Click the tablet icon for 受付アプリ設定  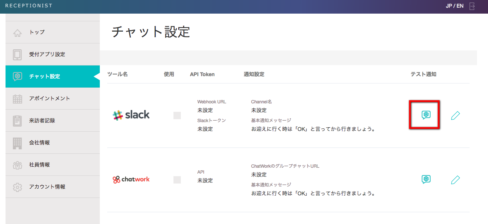(x=17, y=54)
